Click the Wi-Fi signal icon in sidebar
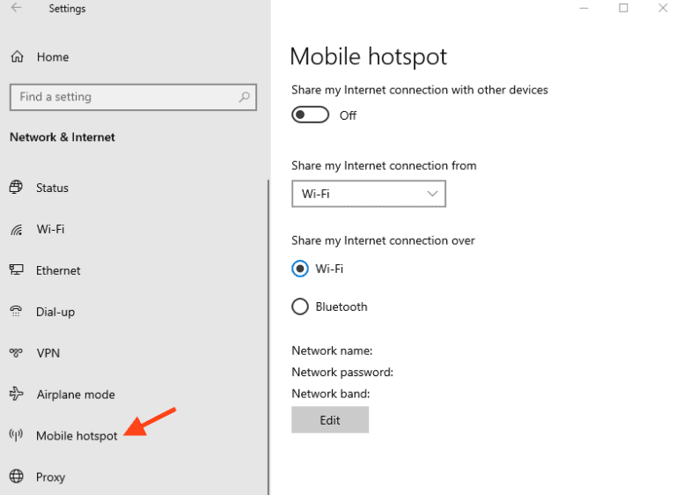Screen dimensions: 676x495 [x=16, y=230]
